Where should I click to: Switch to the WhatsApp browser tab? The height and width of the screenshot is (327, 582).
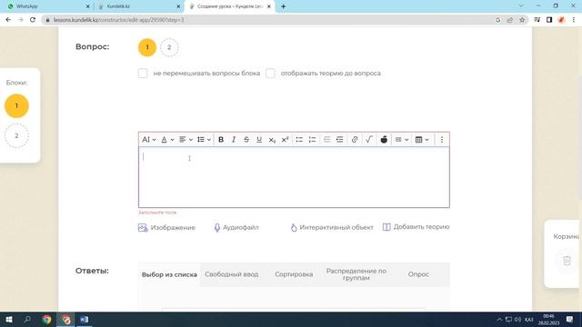48,6
